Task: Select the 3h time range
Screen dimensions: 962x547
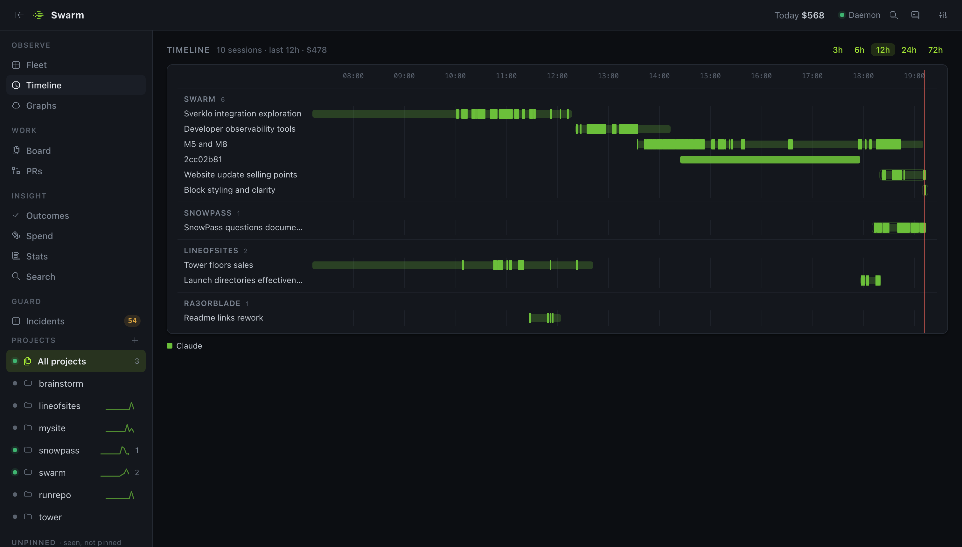Action: coord(838,50)
